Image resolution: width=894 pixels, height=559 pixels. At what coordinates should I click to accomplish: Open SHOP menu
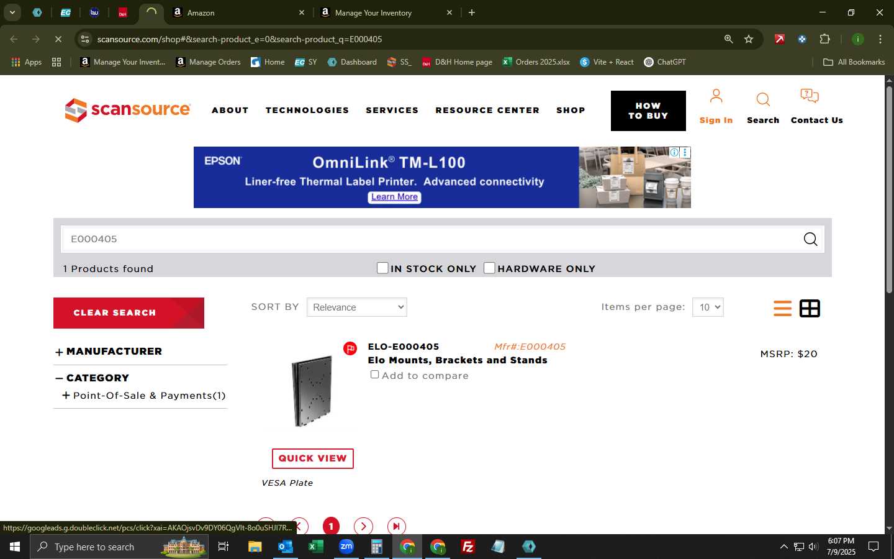[571, 111]
